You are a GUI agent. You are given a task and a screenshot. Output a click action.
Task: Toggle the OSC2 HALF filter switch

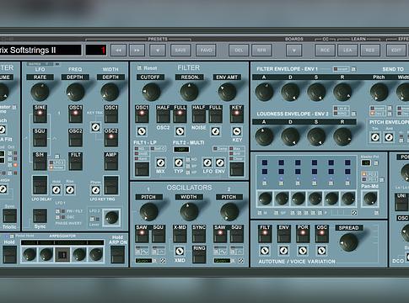[x=163, y=114]
